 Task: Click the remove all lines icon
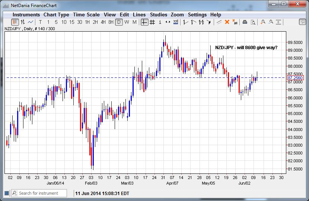(235, 22)
